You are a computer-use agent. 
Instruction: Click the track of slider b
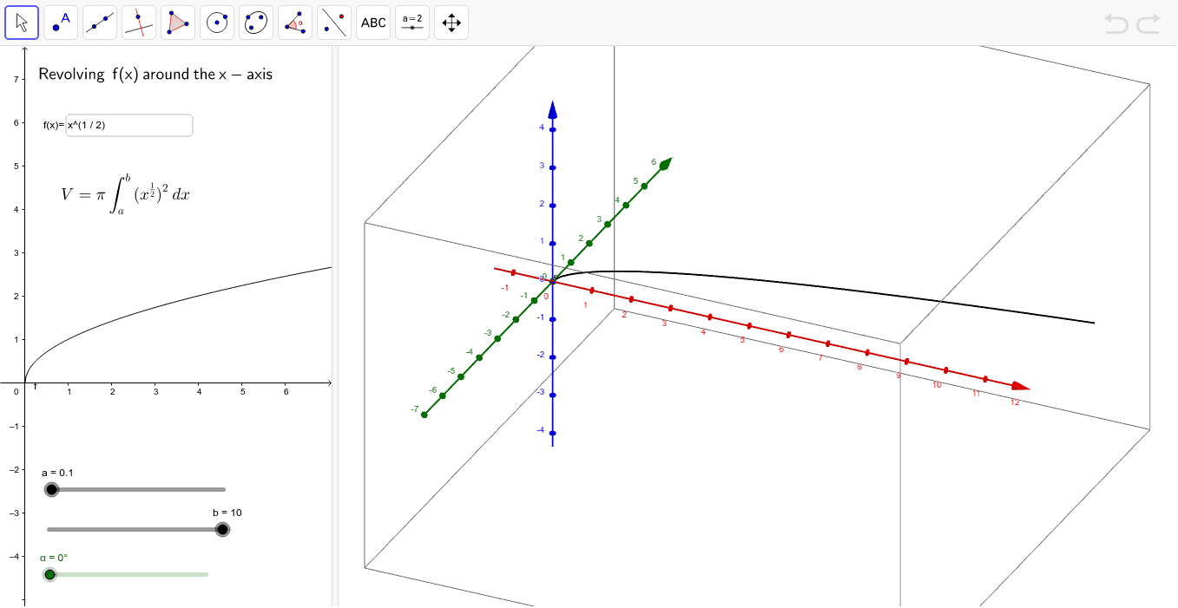click(135, 529)
